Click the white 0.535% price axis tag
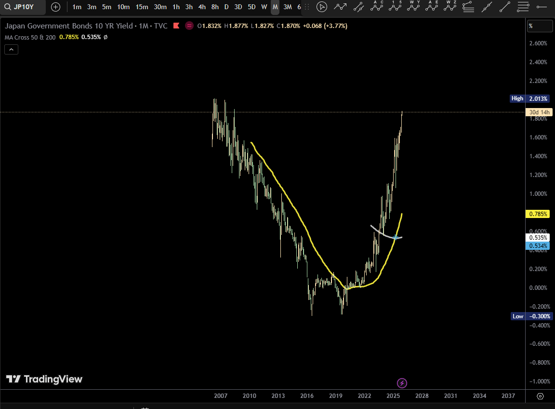555x409 pixels. [538, 237]
